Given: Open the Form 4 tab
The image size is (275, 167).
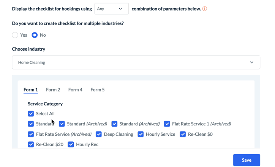Looking at the screenshot, I should click(75, 90).
